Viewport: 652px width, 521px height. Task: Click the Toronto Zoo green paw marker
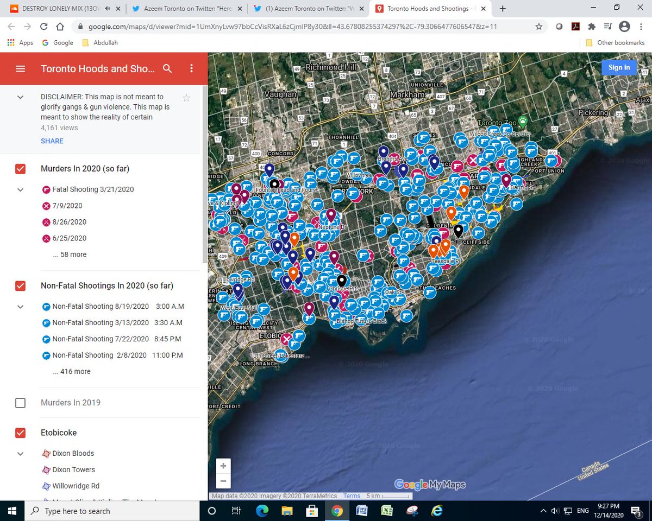[x=523, y=122]
